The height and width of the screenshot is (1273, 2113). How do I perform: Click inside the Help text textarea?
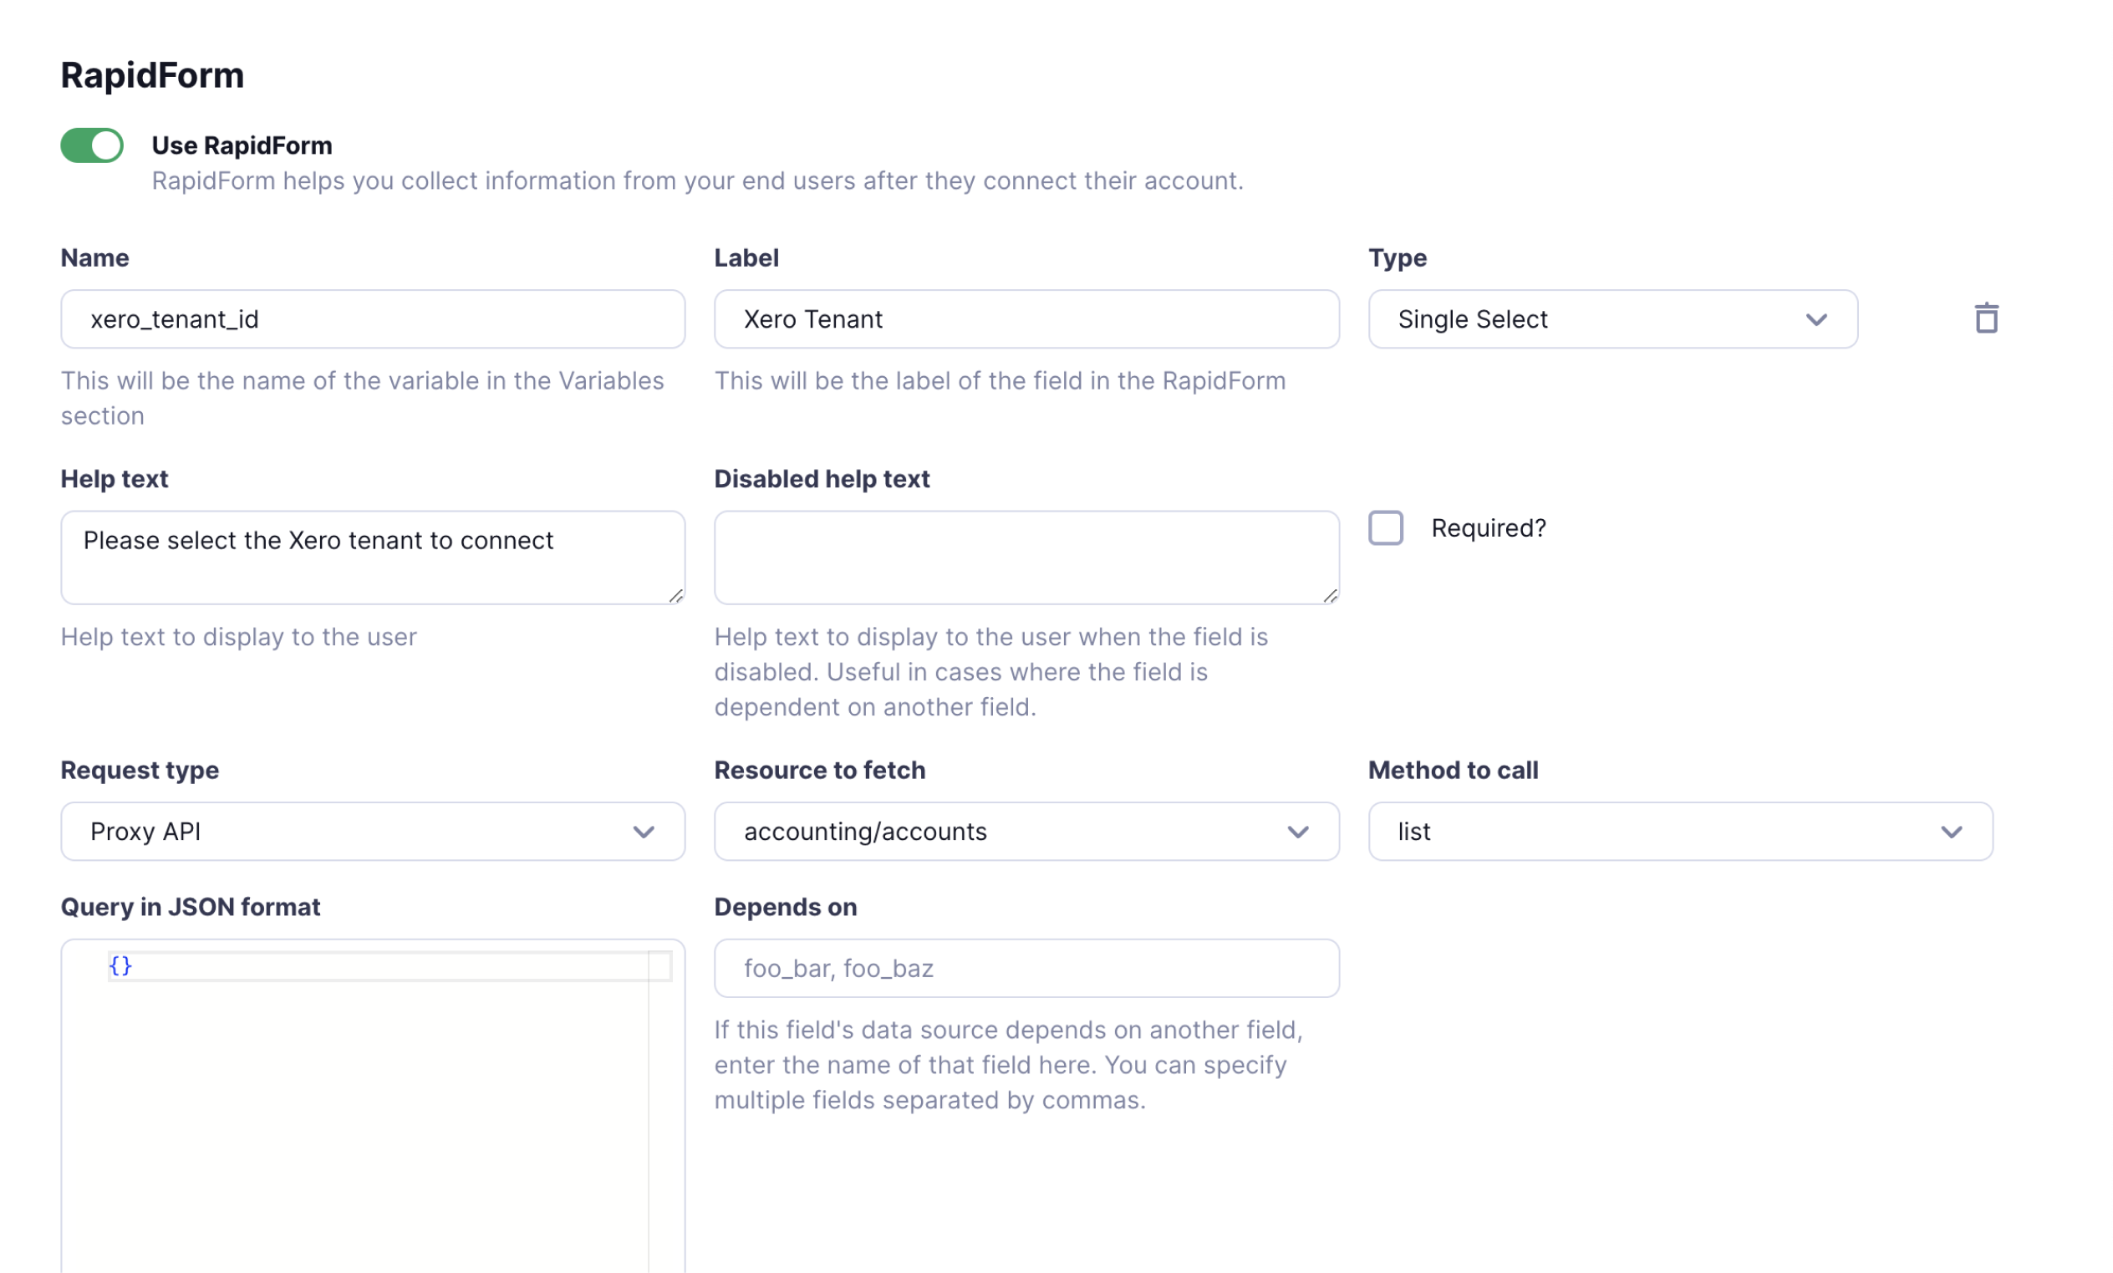372,556
